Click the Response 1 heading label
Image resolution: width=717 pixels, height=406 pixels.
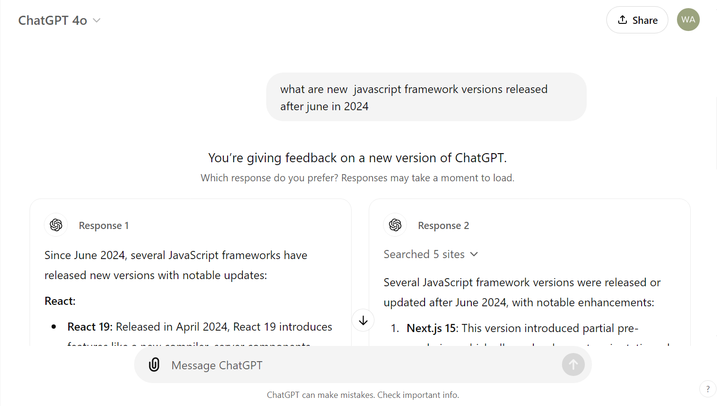click(104, 226)
